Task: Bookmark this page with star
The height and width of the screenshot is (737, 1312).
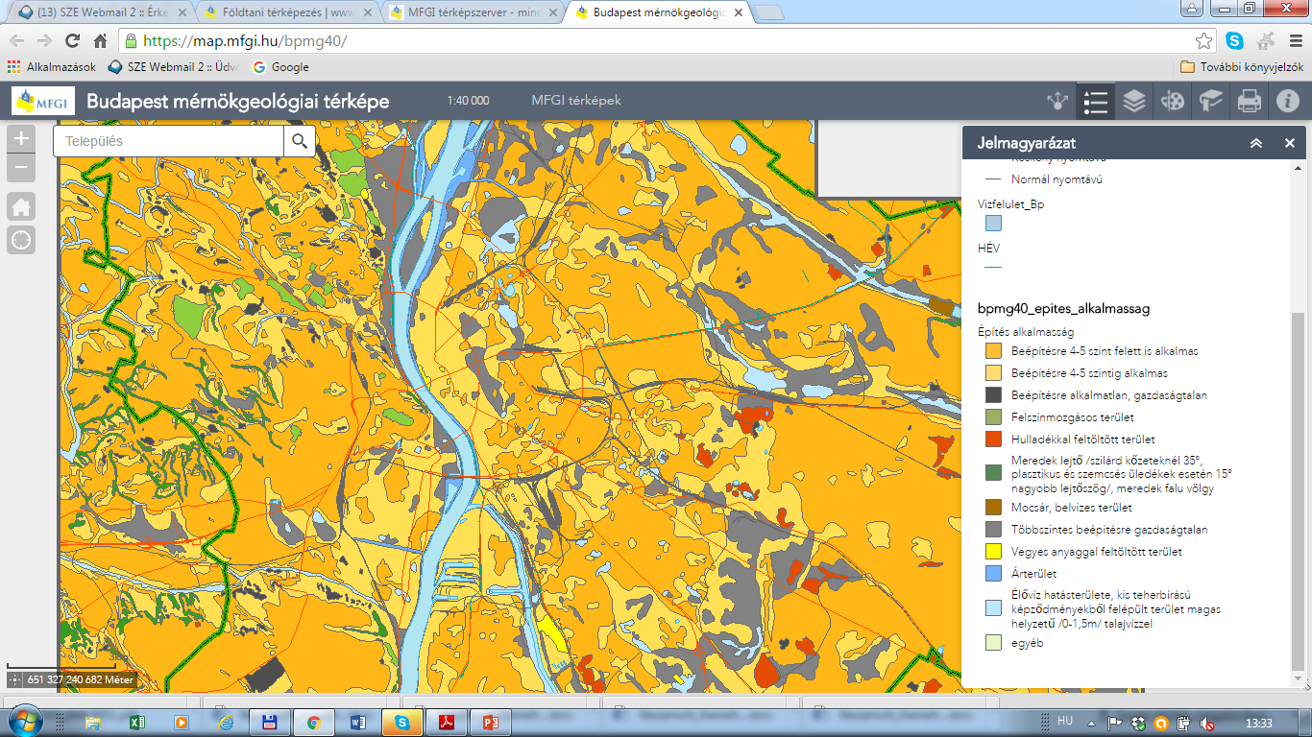Action: click(1203, 41)
